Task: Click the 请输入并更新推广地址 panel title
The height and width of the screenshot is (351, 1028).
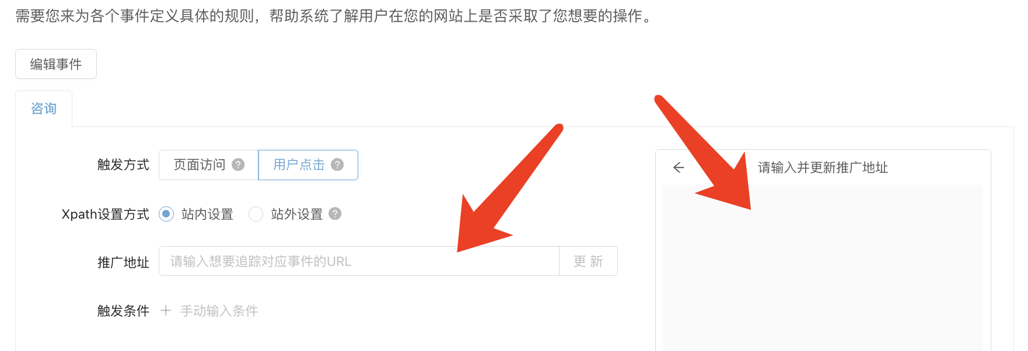Action: 823,168
